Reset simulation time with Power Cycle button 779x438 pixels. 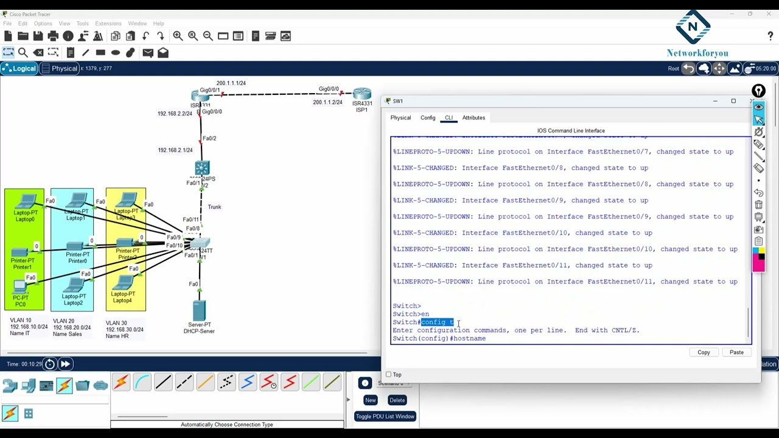coord(50,364)
